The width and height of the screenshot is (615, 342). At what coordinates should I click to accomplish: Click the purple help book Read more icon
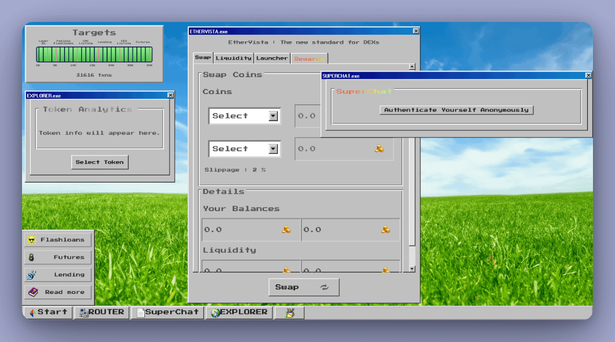[x=33, y=292]
